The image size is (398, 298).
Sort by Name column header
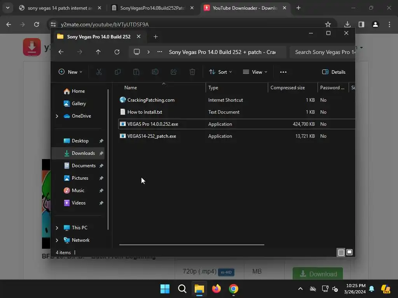pyautogui.click(x=162, y=88)
